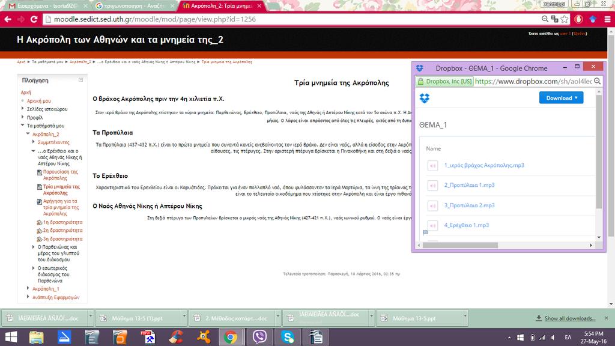Screen dimensions: 615x346
Task: Click Show all downloads link
Action: point(569,318)
